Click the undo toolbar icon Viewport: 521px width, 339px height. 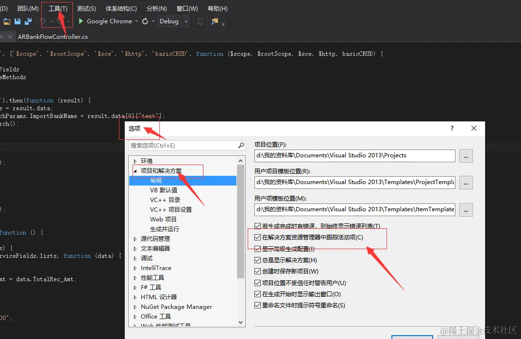pos(43,21)
